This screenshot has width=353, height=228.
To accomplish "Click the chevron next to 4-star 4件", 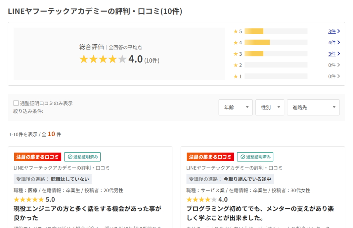I will point(339,42).
